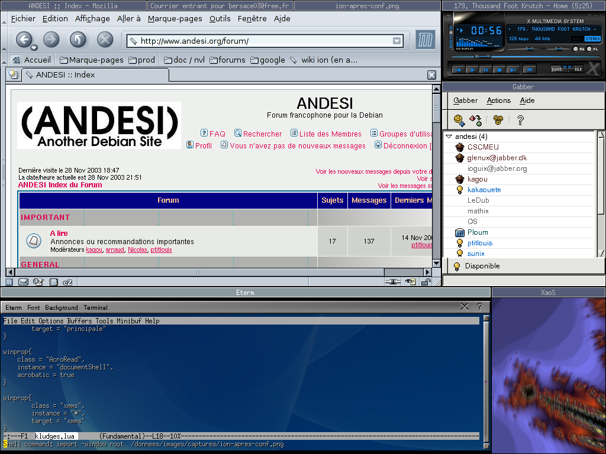Viewport: 606px width, 454px height.
Task: Open a new tab with the tab-bar icon
Action: (13, 74)
